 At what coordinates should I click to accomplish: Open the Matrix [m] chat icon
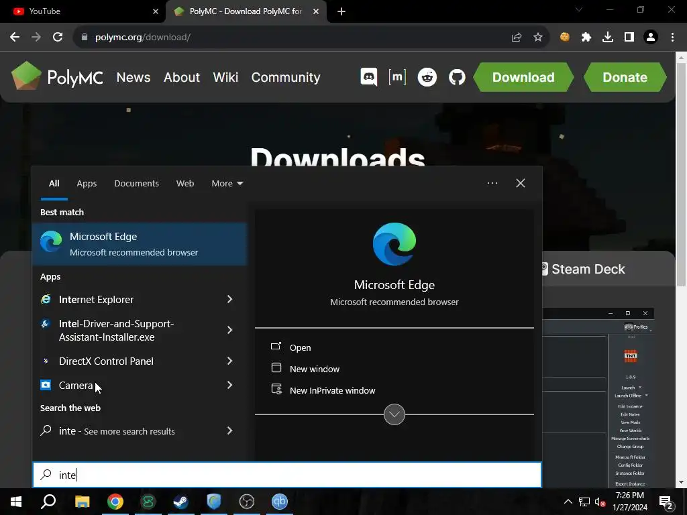397,77
